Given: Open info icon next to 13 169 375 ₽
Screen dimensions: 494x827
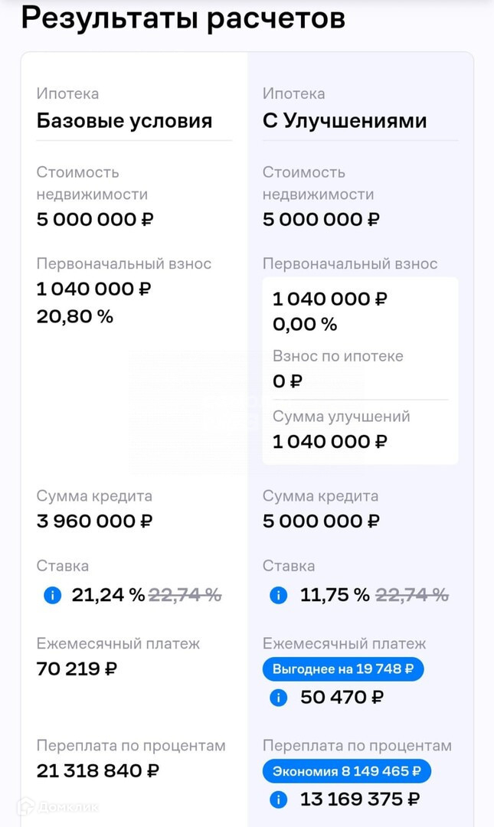Looking at the screenshot, I should click(x=278, y=800).
